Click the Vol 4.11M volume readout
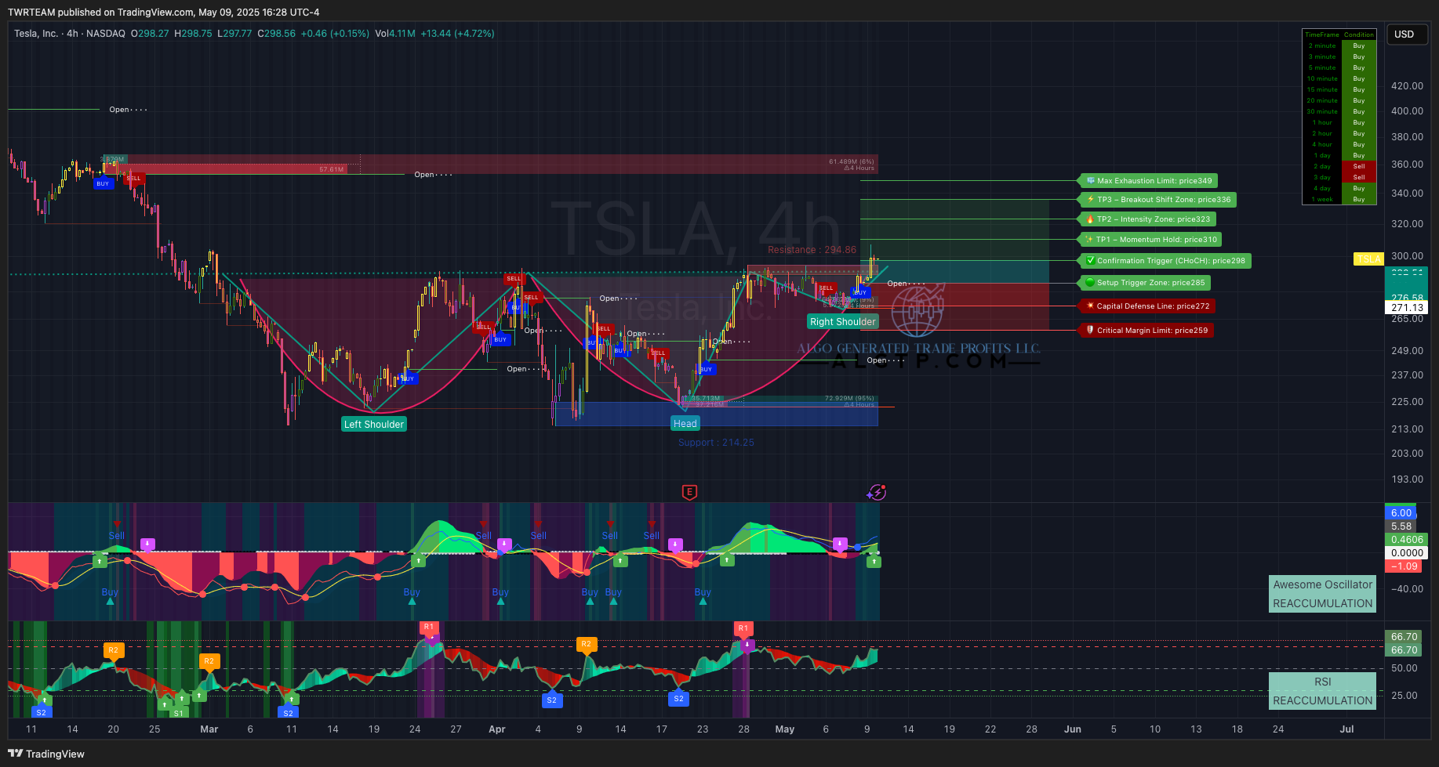This screenshot has height=767, width=1439. (x=395, y=34)
